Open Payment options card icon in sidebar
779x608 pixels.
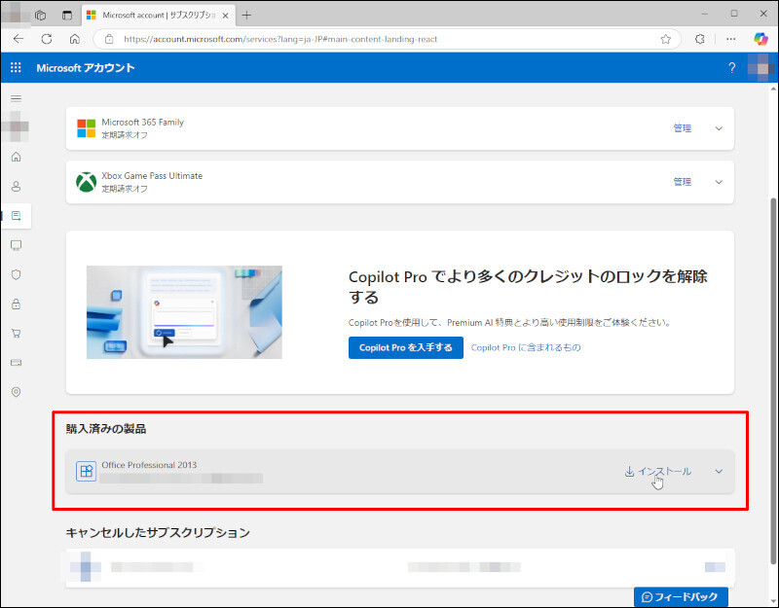[16, 362]
